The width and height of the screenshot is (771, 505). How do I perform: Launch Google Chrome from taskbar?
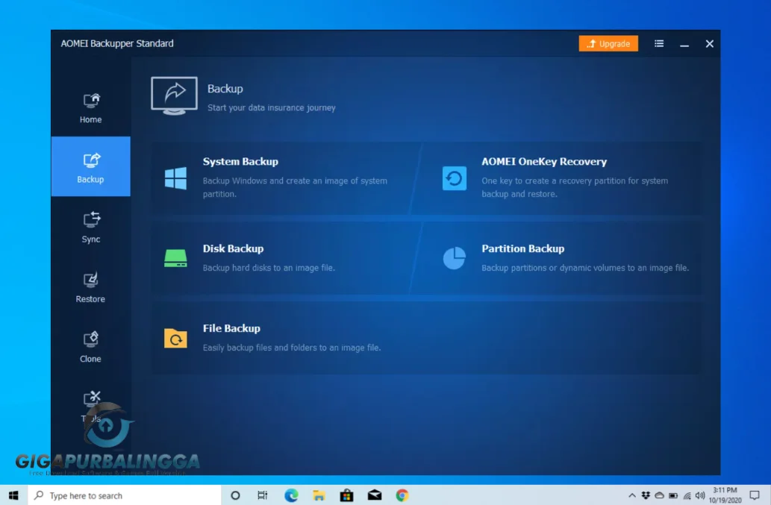click(402, 495)
